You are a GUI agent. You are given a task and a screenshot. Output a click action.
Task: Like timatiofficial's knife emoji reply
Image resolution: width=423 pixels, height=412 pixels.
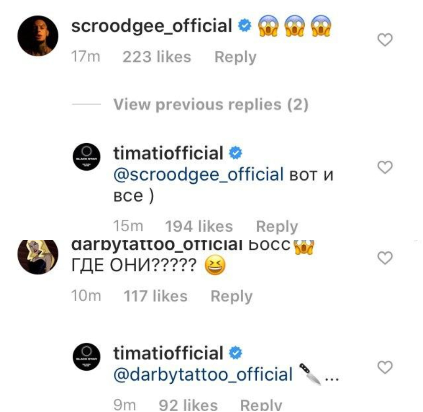tap(385, 368)
